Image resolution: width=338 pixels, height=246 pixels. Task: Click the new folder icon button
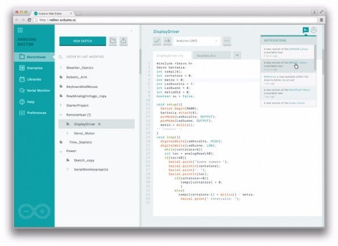(x=112, y=41)
